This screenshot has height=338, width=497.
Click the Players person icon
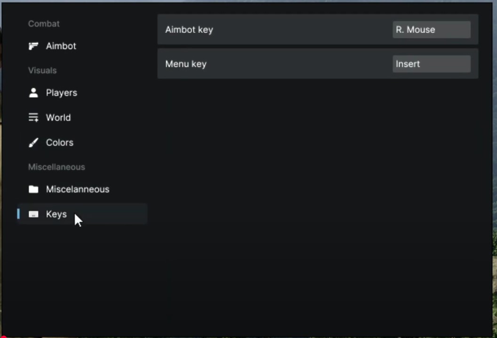tap(33, 93)
